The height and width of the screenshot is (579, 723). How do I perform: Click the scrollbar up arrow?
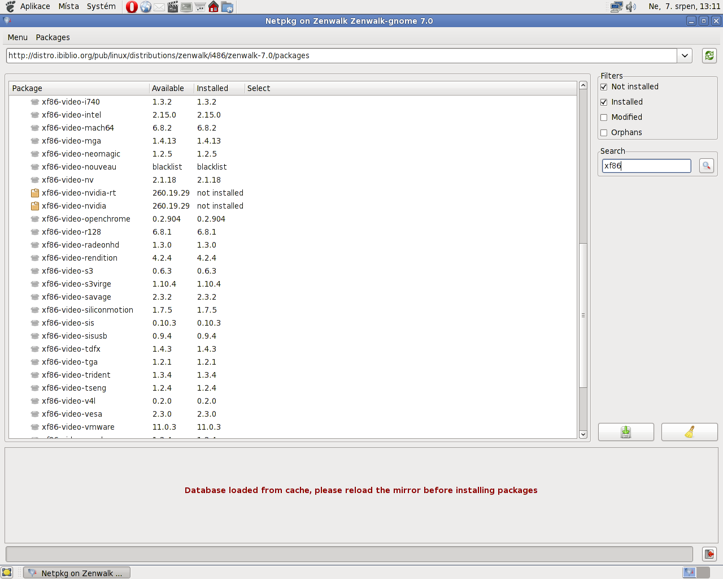(583, 85)
